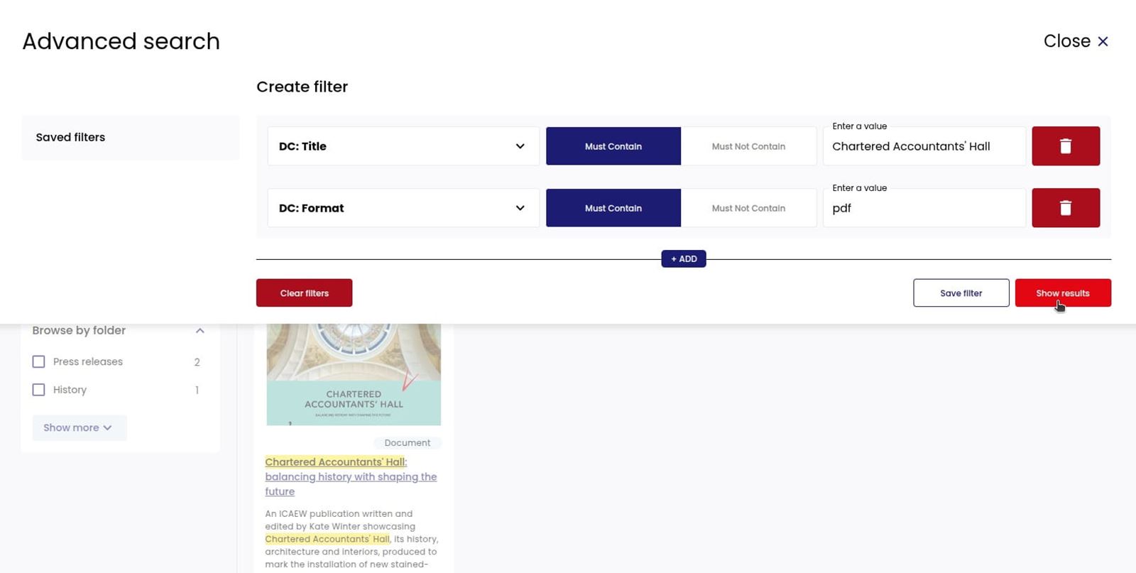The height and width of the screenshot is (573, 1136).
Task: Select Must Not Contain for the Title filter
Action: pos(748,146)
